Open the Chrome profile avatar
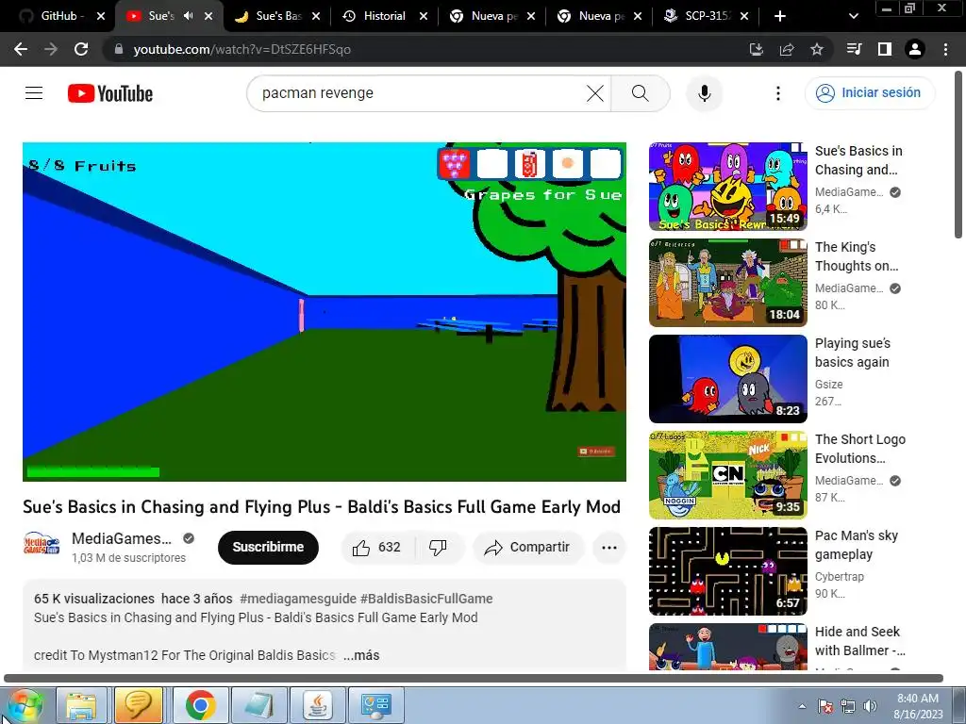Viewport: 966px width, 724px height. [915, 49]
